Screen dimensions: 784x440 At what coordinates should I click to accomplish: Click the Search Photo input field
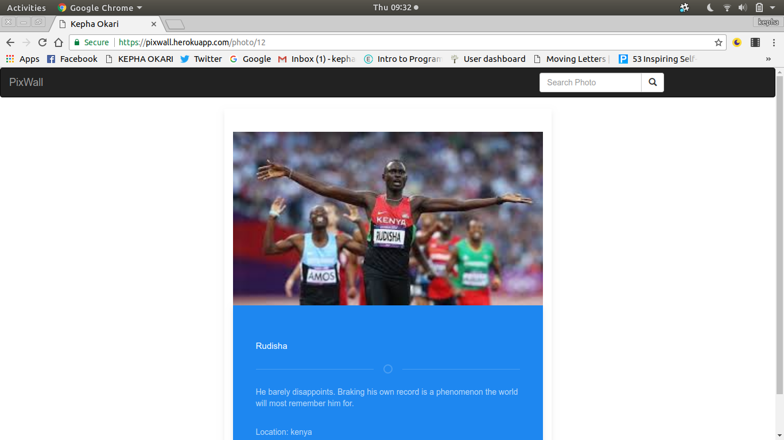(x=590, y=82)
